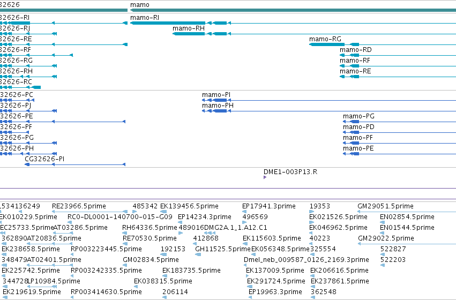Viewport: 456px width, 300px height.
Task: Click the RE23966.5prime EST label
Action: click(79, 206)
